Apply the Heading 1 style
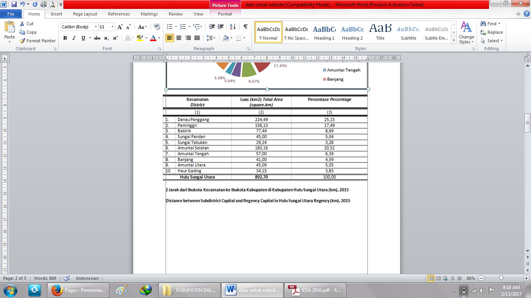The height and width of the screenshot is (298, 531). (x=324, y=32)
